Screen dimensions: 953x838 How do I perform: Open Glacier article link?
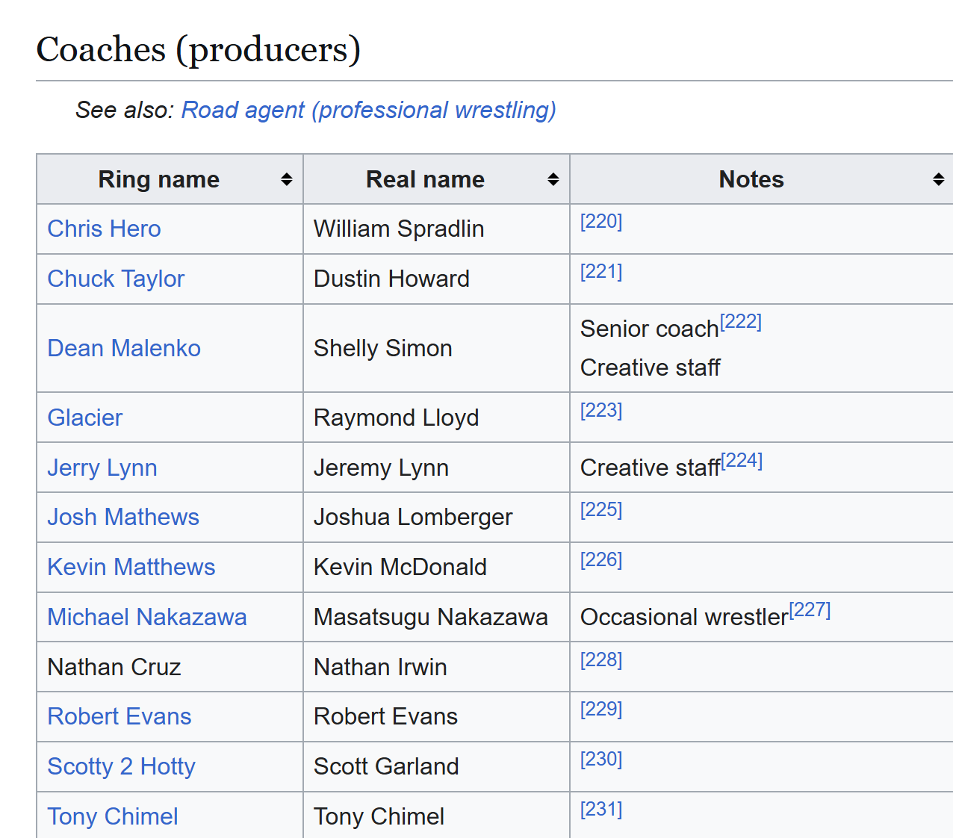coord(84,418)
